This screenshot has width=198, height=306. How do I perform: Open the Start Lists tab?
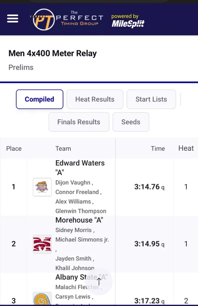151,99
